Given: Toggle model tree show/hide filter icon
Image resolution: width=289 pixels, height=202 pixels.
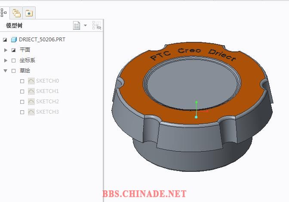Looking at the screenshot, I should (x=97, y=25).
